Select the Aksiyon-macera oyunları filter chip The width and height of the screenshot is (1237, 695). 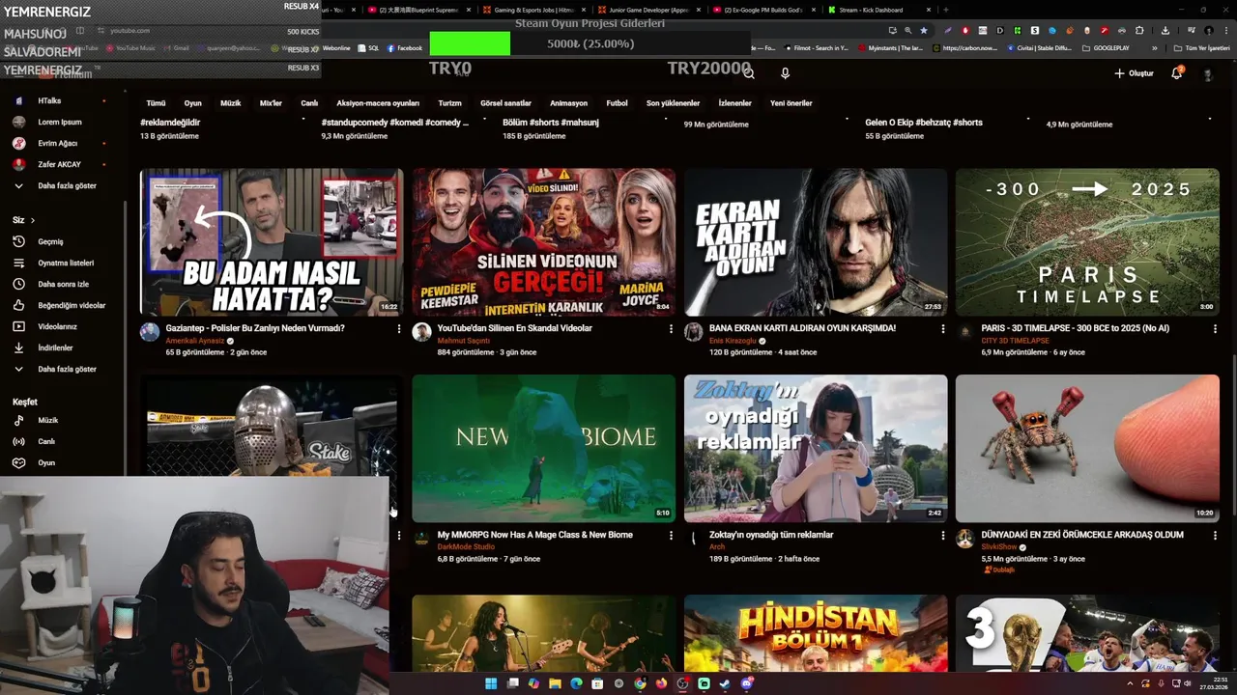(x=378, y=103)
